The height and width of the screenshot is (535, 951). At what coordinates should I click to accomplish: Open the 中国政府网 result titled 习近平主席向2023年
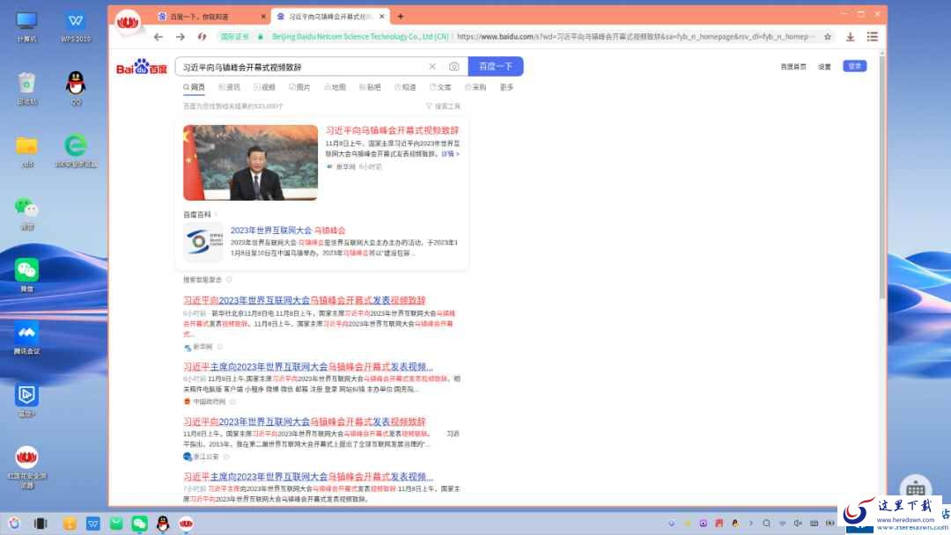pos(308,367)
